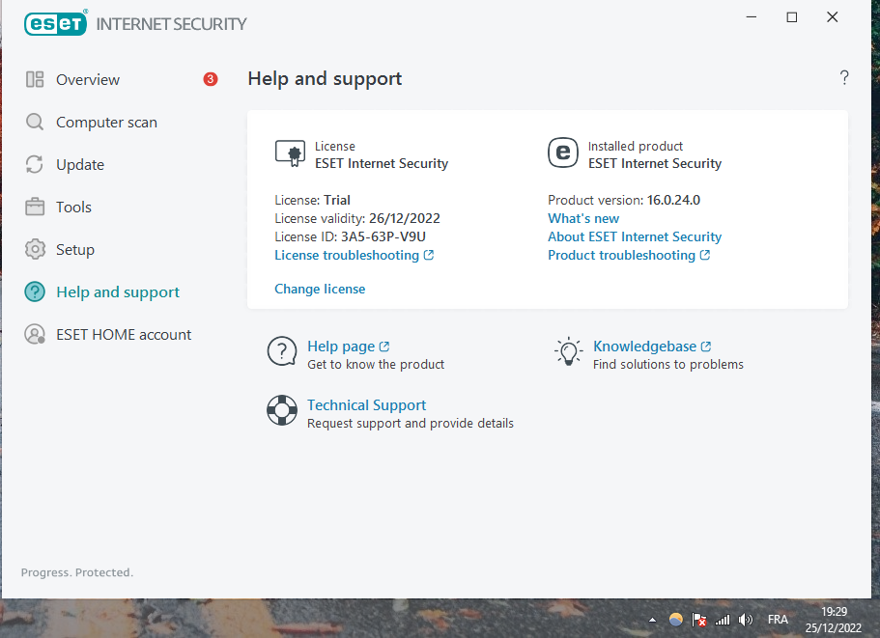The image size is (880, 638).
Task: Click the question mark help icon top right
Action: point(844,77)
